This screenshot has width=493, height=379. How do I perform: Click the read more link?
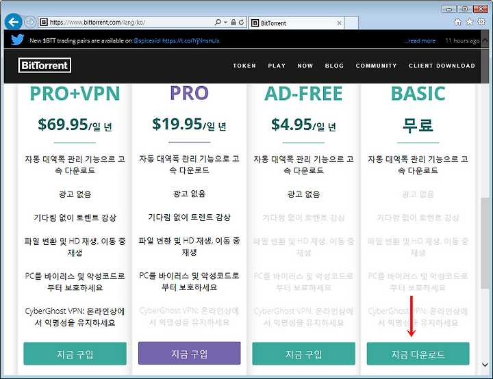420,41
